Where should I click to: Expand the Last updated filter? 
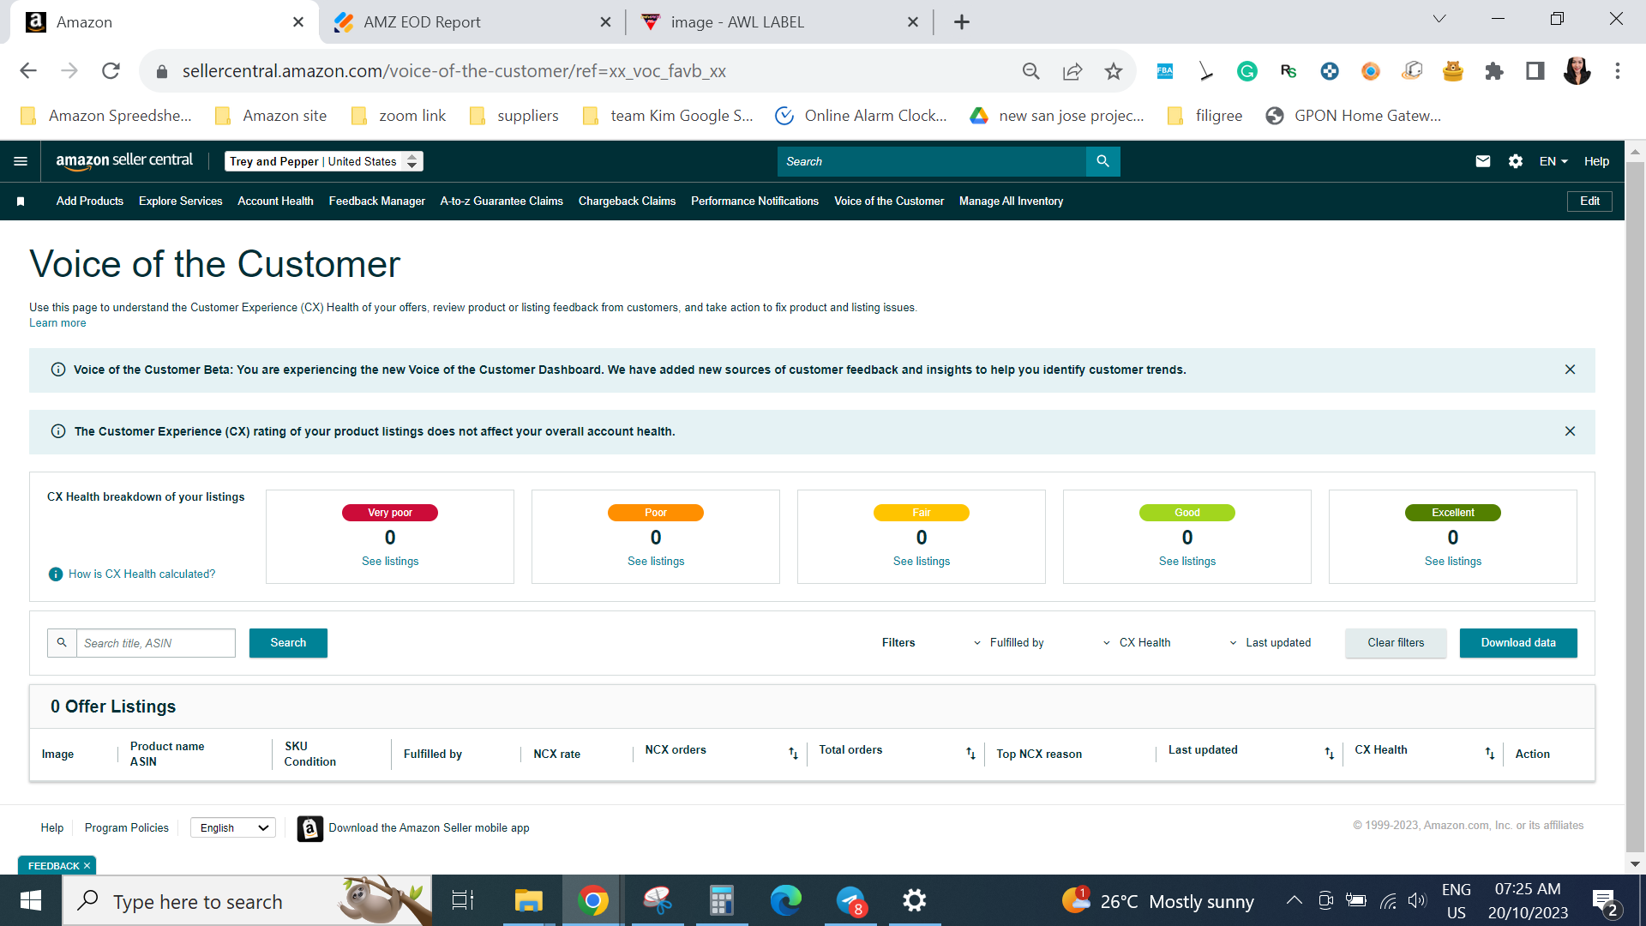pos(1271,643)
